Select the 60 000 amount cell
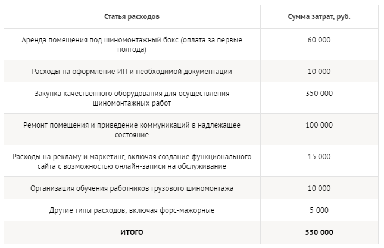 [x=319, y=39]
